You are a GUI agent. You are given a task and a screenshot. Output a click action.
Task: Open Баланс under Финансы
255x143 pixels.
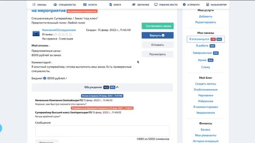click(x=206, y=129)
